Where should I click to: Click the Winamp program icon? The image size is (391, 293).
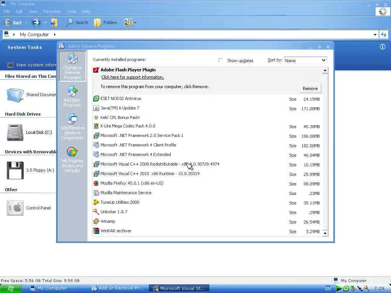(x=96, y=221)
